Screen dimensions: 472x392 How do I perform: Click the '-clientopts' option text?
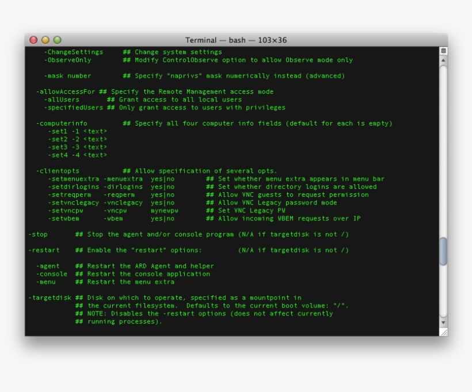point(58,171)
